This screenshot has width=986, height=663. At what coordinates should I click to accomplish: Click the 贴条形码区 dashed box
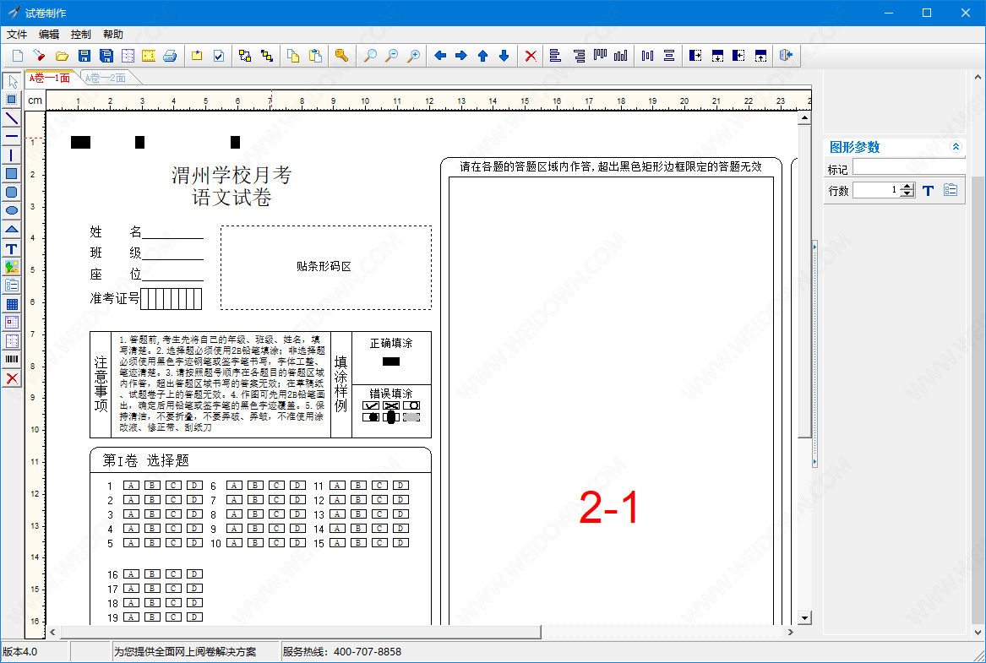326,268
